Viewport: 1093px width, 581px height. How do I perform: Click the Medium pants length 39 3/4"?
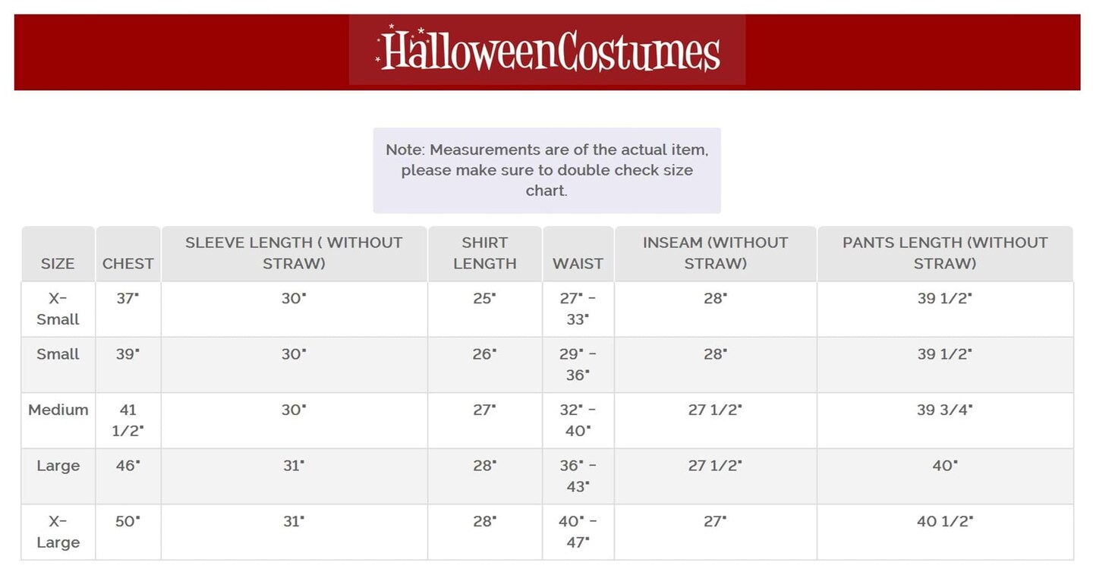[x=944, y=410]
